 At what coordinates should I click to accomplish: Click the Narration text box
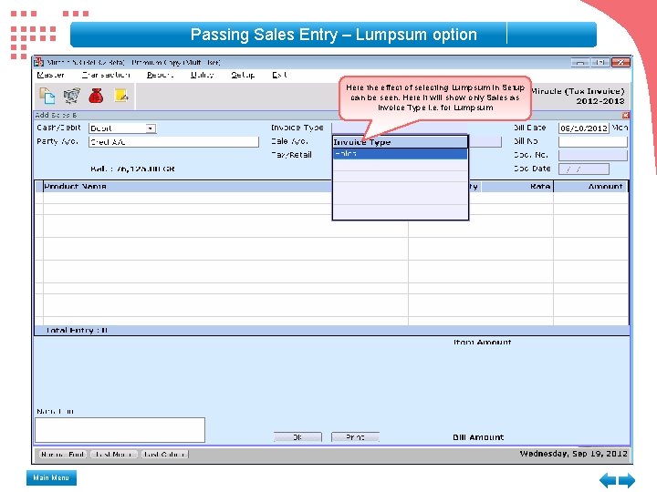120,430
